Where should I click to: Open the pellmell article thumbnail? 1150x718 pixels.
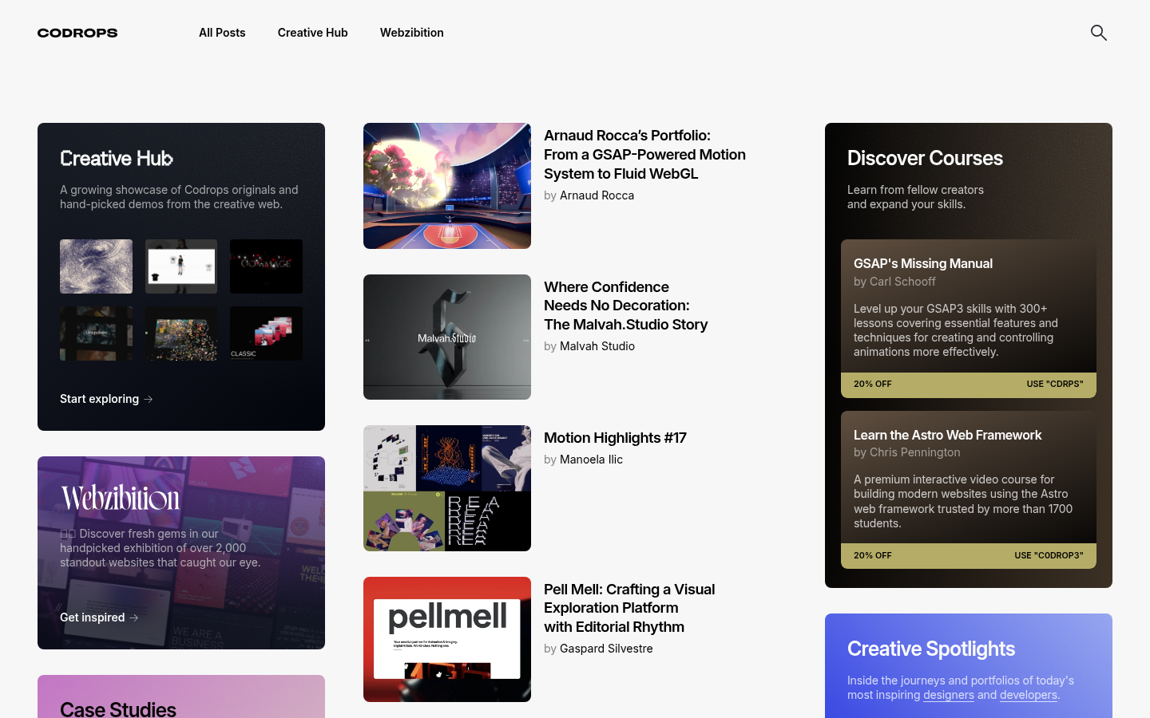click(x=447, y=639)
